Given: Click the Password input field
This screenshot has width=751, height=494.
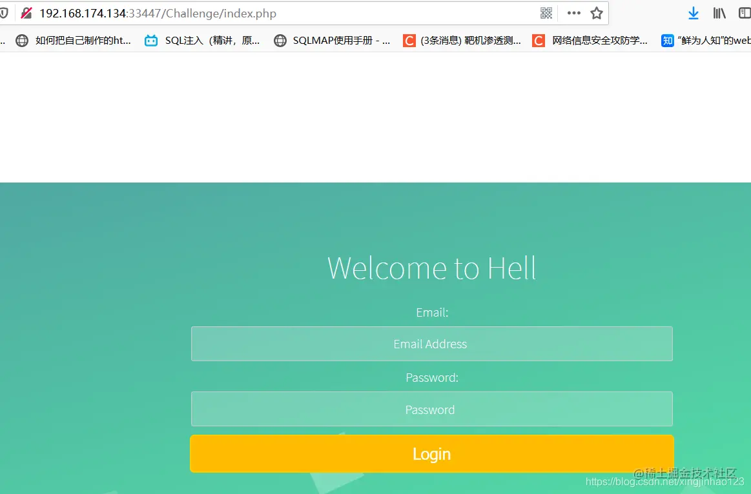Looking at the screenshot, I should (431, 409).
